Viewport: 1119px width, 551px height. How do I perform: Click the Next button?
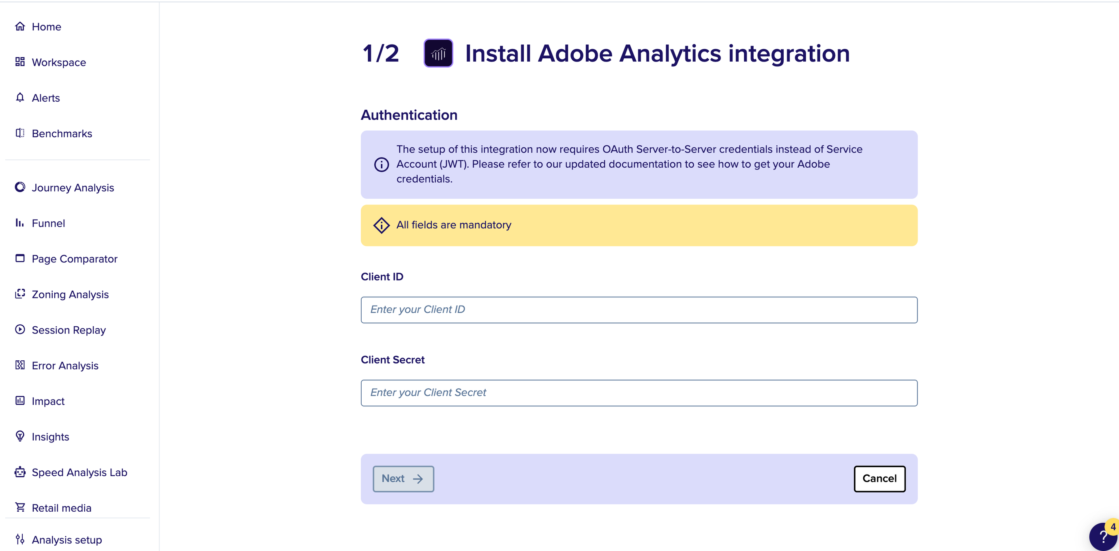(403, 479)
